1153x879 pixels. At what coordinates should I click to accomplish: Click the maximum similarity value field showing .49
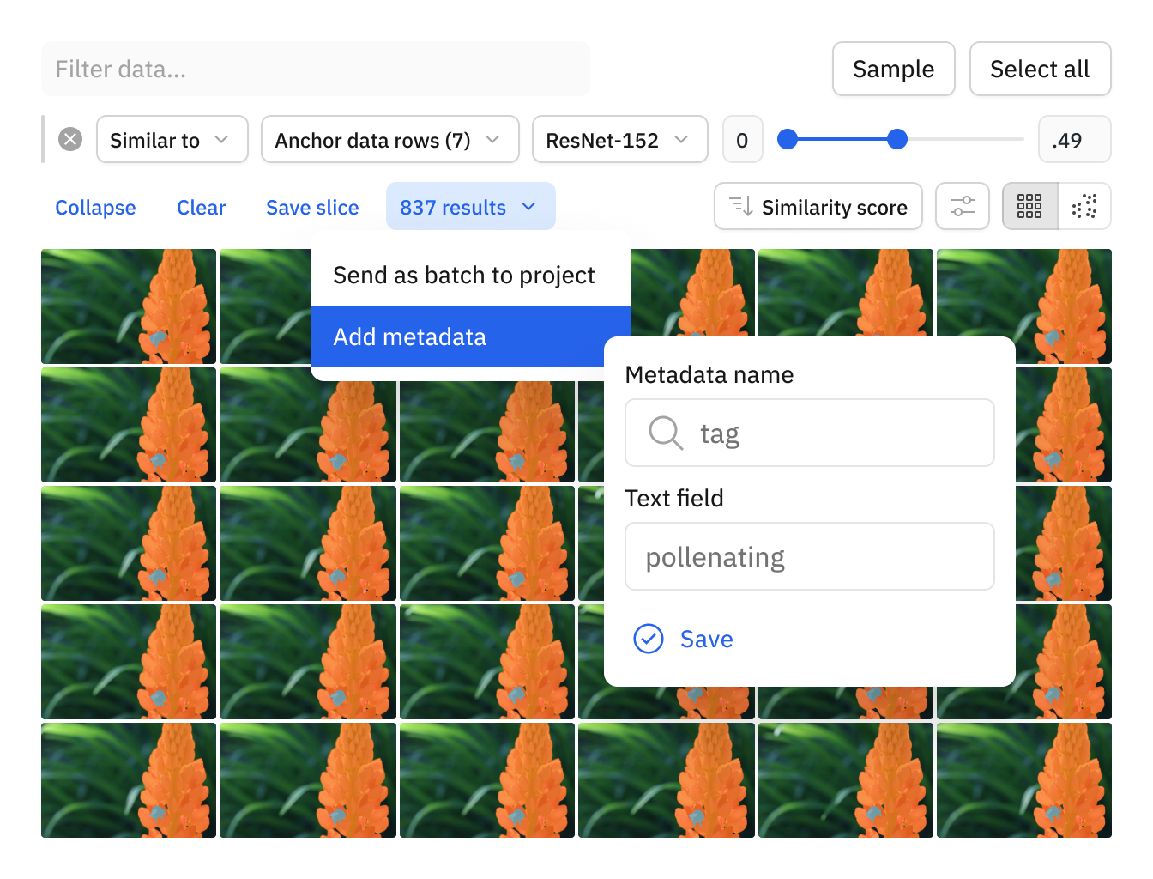tap(1075, 139)
